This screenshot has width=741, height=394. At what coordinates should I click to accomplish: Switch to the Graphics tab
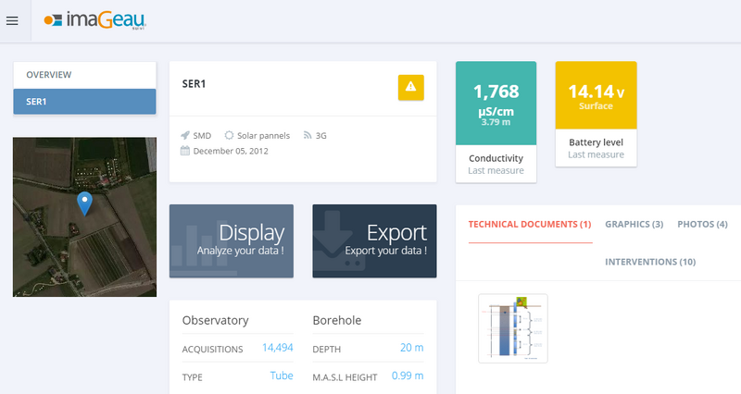pos(634,225)
